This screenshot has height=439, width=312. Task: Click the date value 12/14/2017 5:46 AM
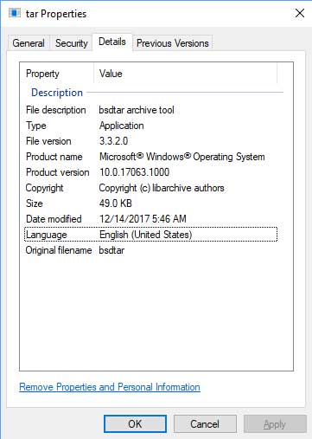coord(143,219)
